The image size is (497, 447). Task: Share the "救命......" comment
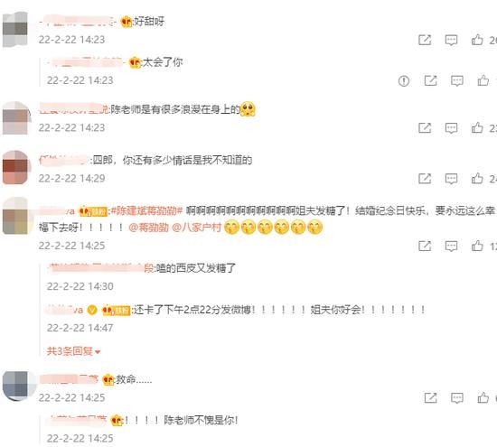(x=430, y=398)
